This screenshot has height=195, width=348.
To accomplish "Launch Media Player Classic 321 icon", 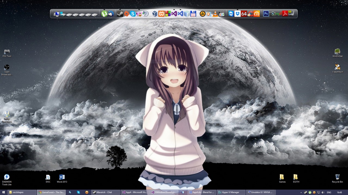I will click(222, 14).
